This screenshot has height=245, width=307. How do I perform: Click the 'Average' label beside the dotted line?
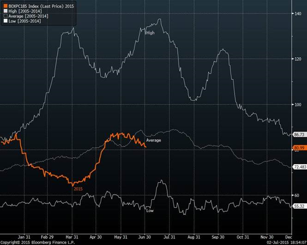tap(153, 140)
